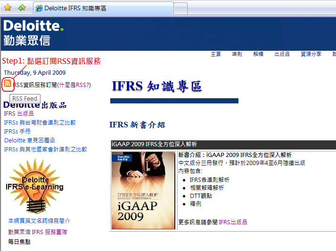Open 勤業眾信 IFRS 服務團隊 link
336x251 pixels.
(x=38, y=232)
